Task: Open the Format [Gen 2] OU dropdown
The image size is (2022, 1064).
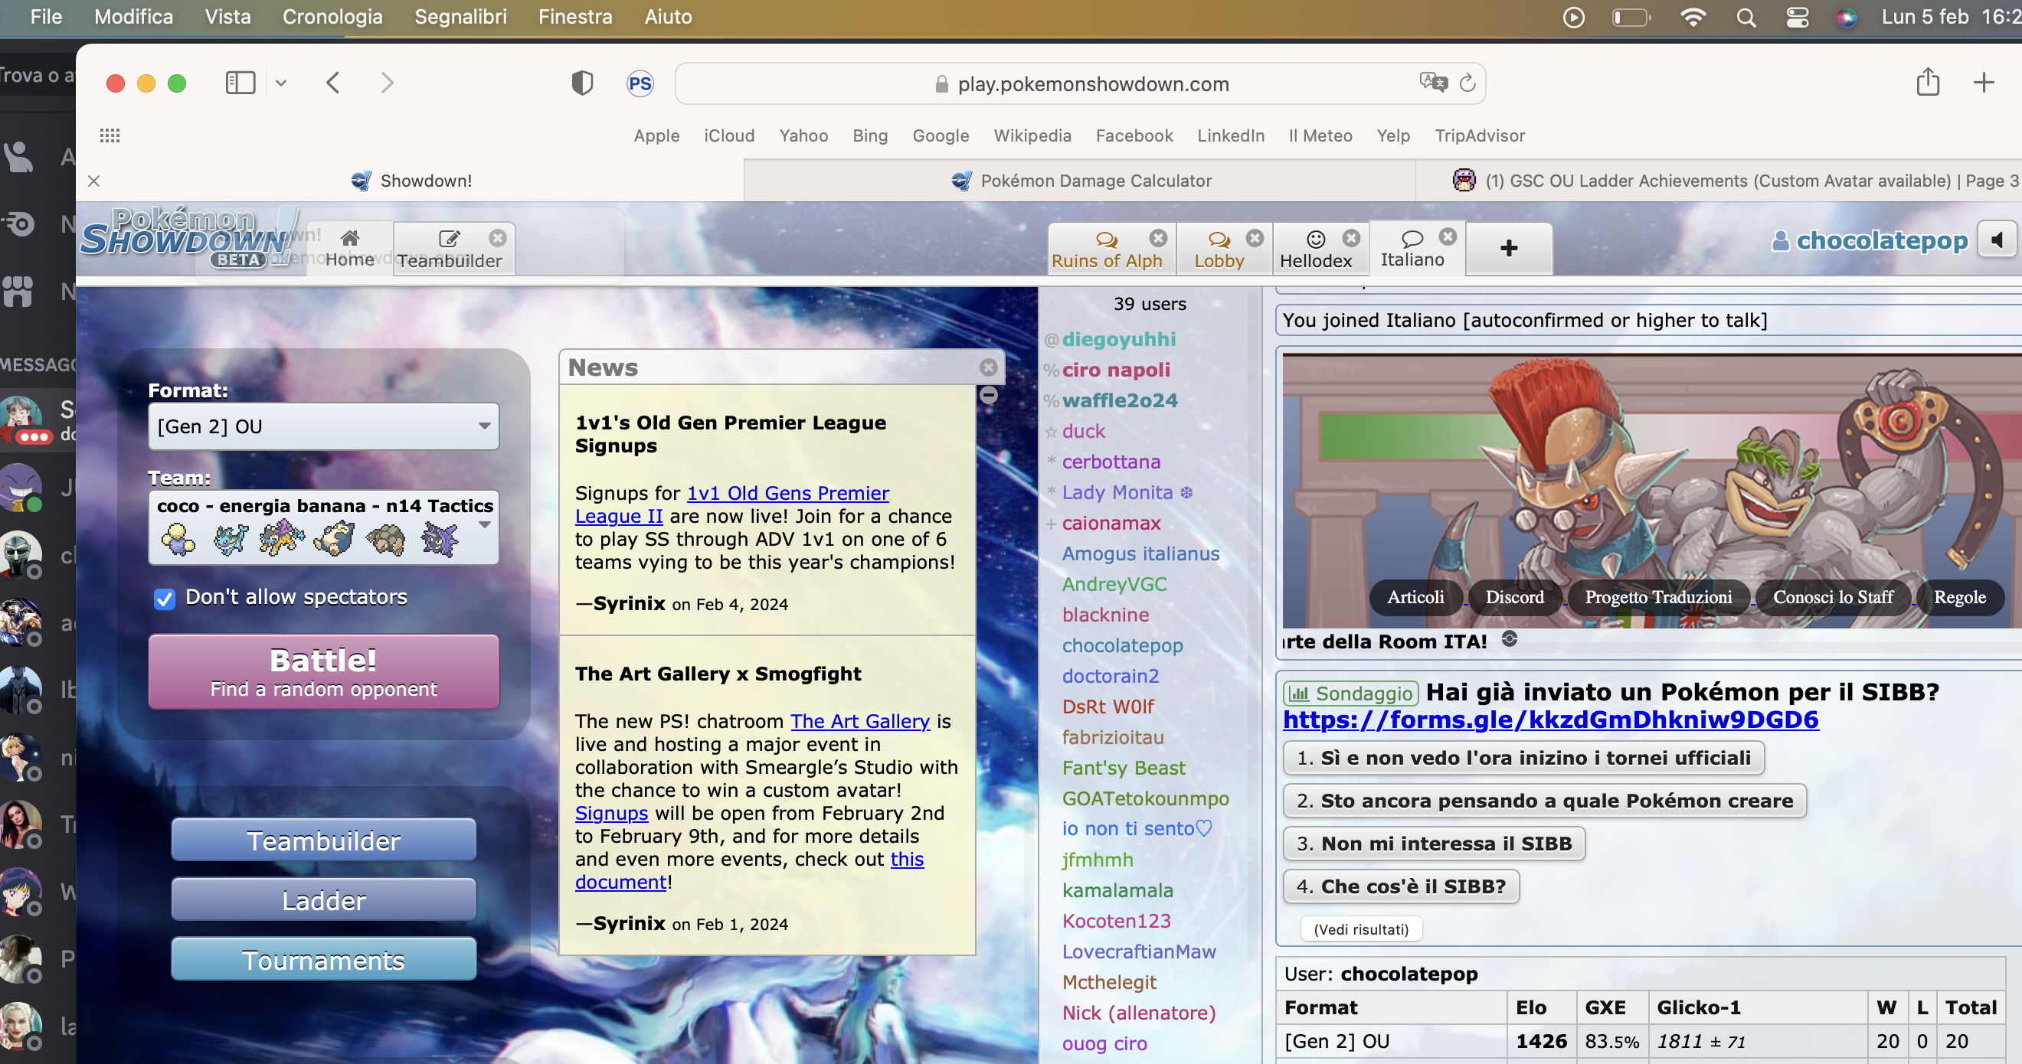Action: [323, 426]
